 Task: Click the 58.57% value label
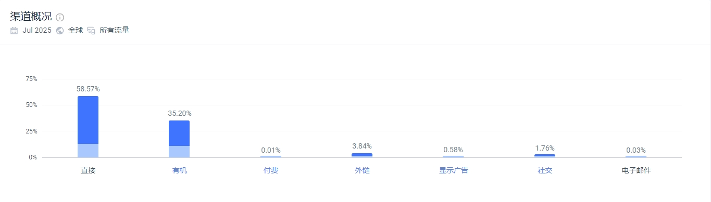[88, 89]
